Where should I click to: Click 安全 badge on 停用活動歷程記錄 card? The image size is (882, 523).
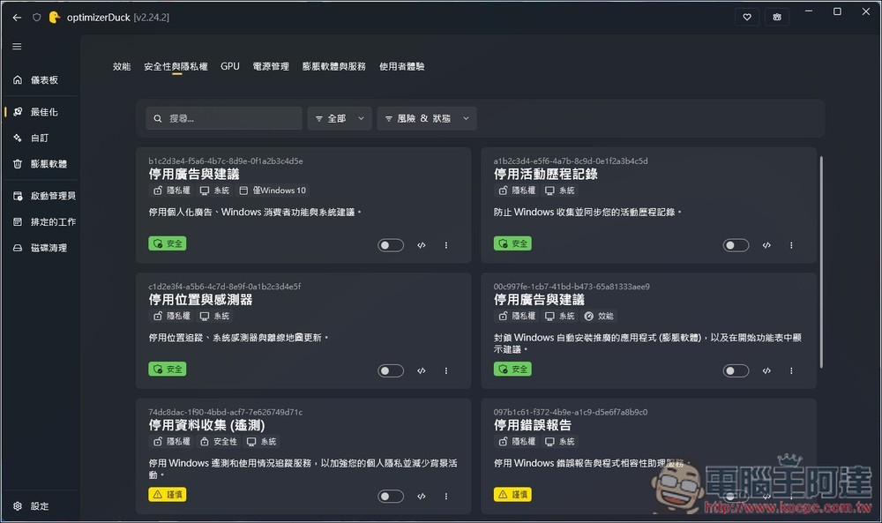(512, 243)
